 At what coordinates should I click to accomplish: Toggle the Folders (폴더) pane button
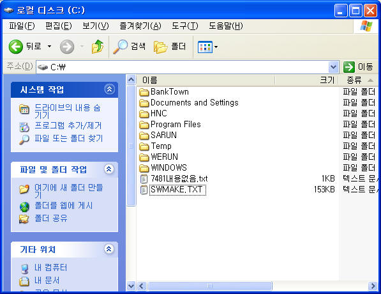coord(170,47)
